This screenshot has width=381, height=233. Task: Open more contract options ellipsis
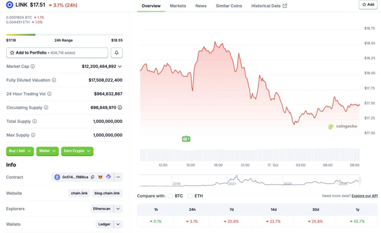(x=118, y=177)
